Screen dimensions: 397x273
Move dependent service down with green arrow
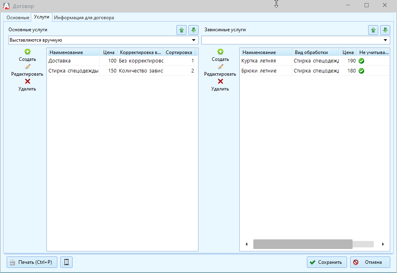pyautogui.click(x=385, y=30)
